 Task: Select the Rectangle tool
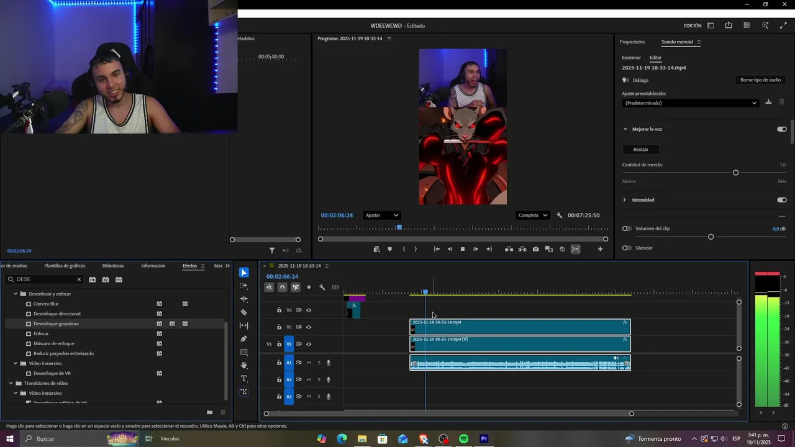pyautogui.click(x=243, y=352)
